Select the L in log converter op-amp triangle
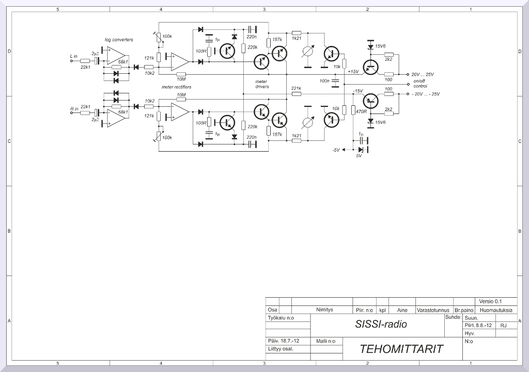The width and height of the screenshot is (529, 372). pyautogui.click(x=117, y=55)
